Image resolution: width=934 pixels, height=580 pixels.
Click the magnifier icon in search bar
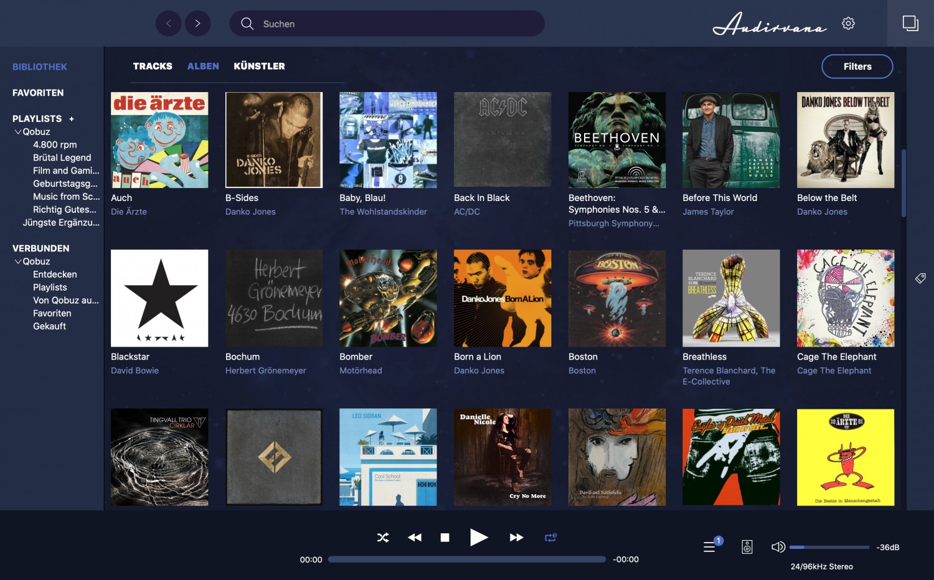coord(247,24)
